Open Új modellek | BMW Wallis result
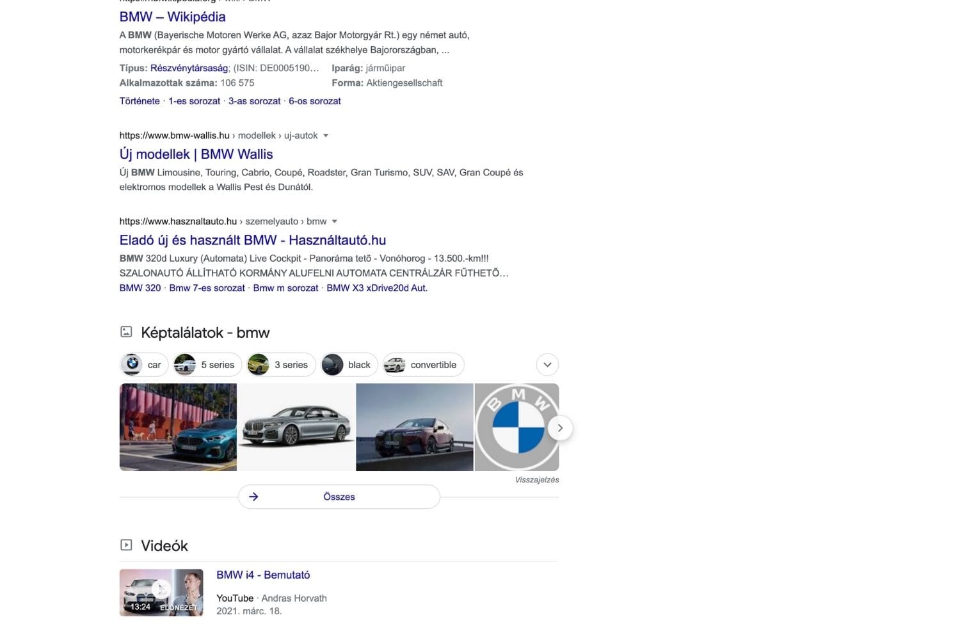960x624 pixels. click(x=196, y=154)
